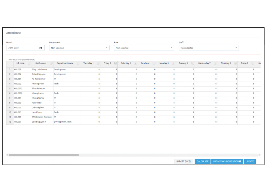Viewport: 266px width, 192px height.
Task: Click the Import Excel button
Action: 184,162
